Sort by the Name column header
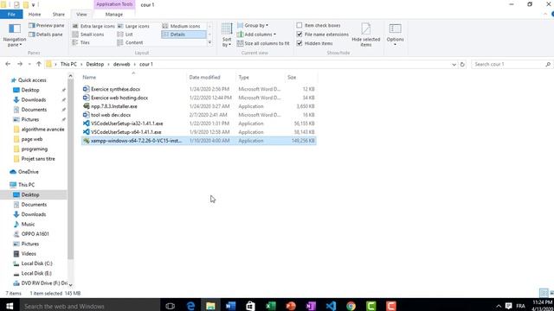554x311 pixels. (x=133, y=77)
